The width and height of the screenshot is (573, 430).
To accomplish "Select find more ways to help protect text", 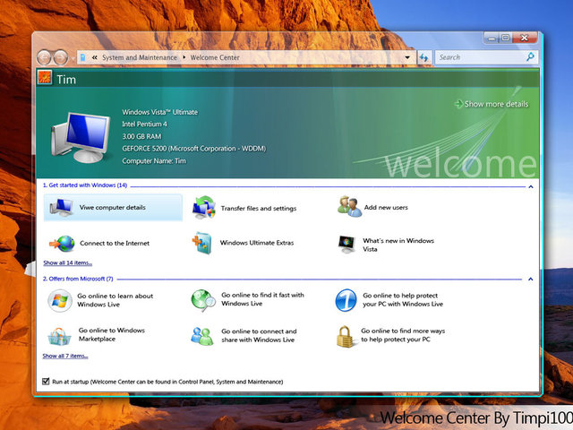I will [403, 335].
